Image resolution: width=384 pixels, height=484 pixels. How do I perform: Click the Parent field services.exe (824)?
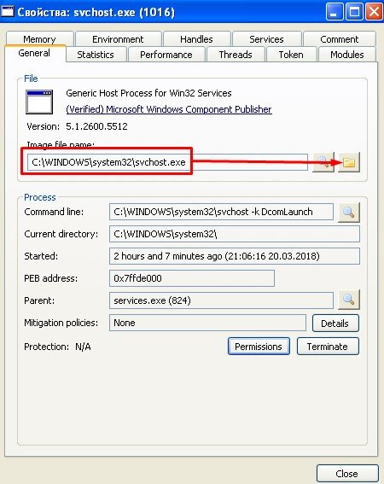[x=221, y=300]
